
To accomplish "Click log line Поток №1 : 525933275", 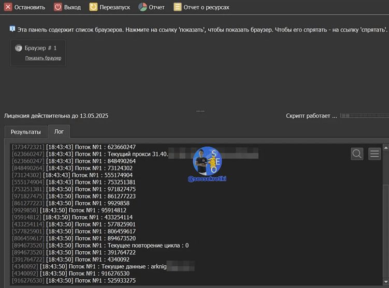I will [x=74, y=281].
